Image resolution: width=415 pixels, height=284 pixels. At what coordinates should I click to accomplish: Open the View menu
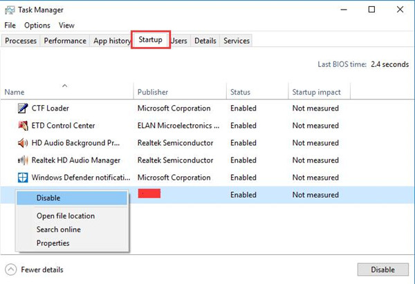(66, 26)
